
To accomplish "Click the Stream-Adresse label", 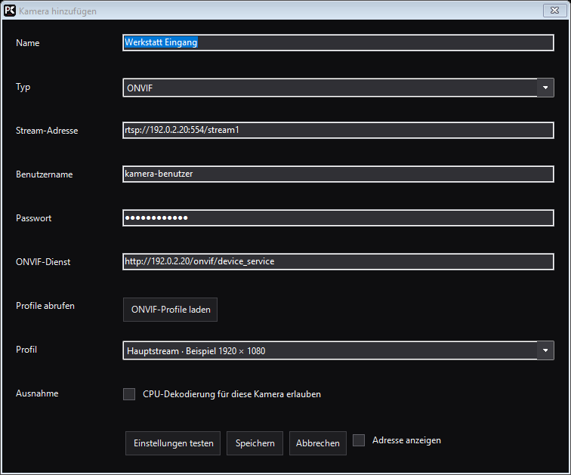I will tap(47, 131).
